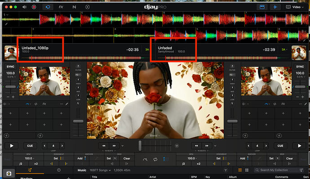Open the Video mode dropdown
The image size is (310, 179).
pyautogui.click(x=295, y=7)
